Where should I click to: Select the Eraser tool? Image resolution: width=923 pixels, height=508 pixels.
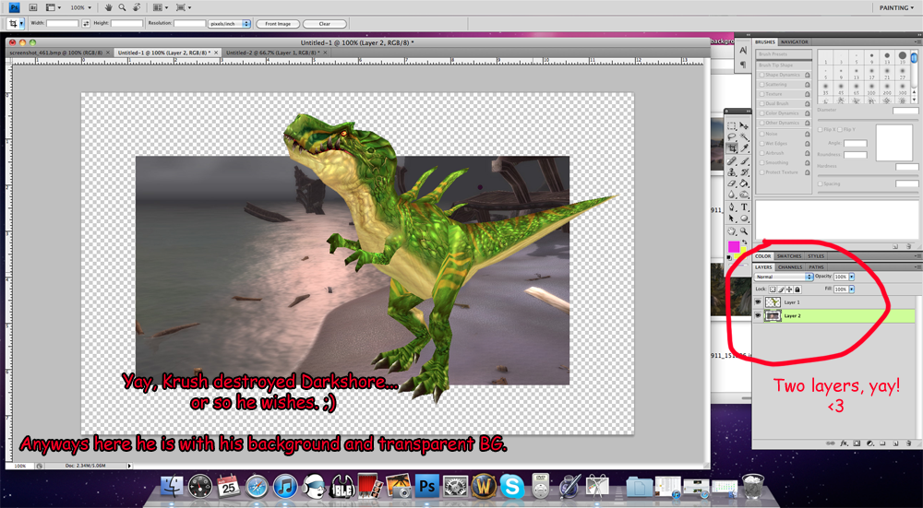point(731,183)
